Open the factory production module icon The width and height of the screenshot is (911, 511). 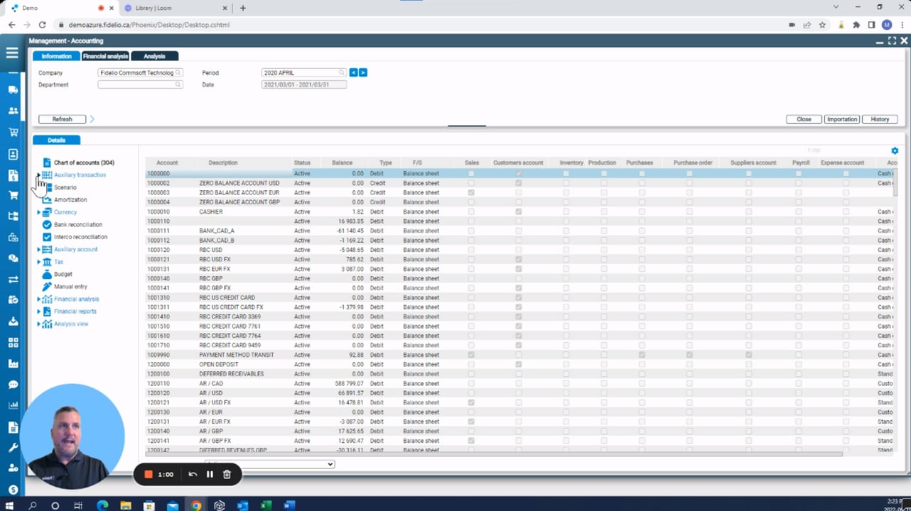(13, 363)
